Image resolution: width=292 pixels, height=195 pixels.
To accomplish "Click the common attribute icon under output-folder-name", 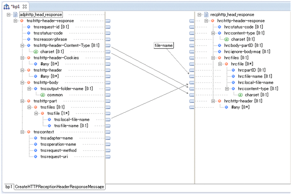I will coord(43,95).
